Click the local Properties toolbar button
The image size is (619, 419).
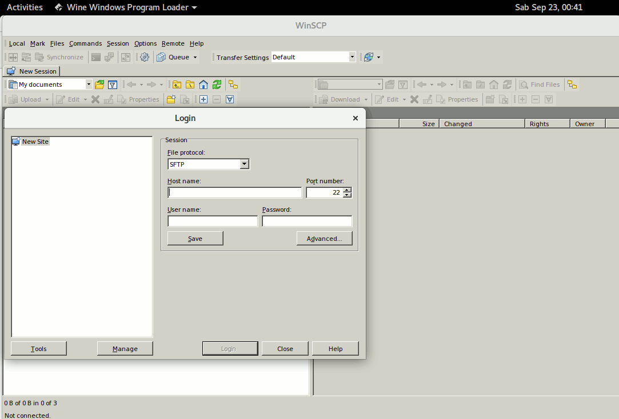[138, 99]
